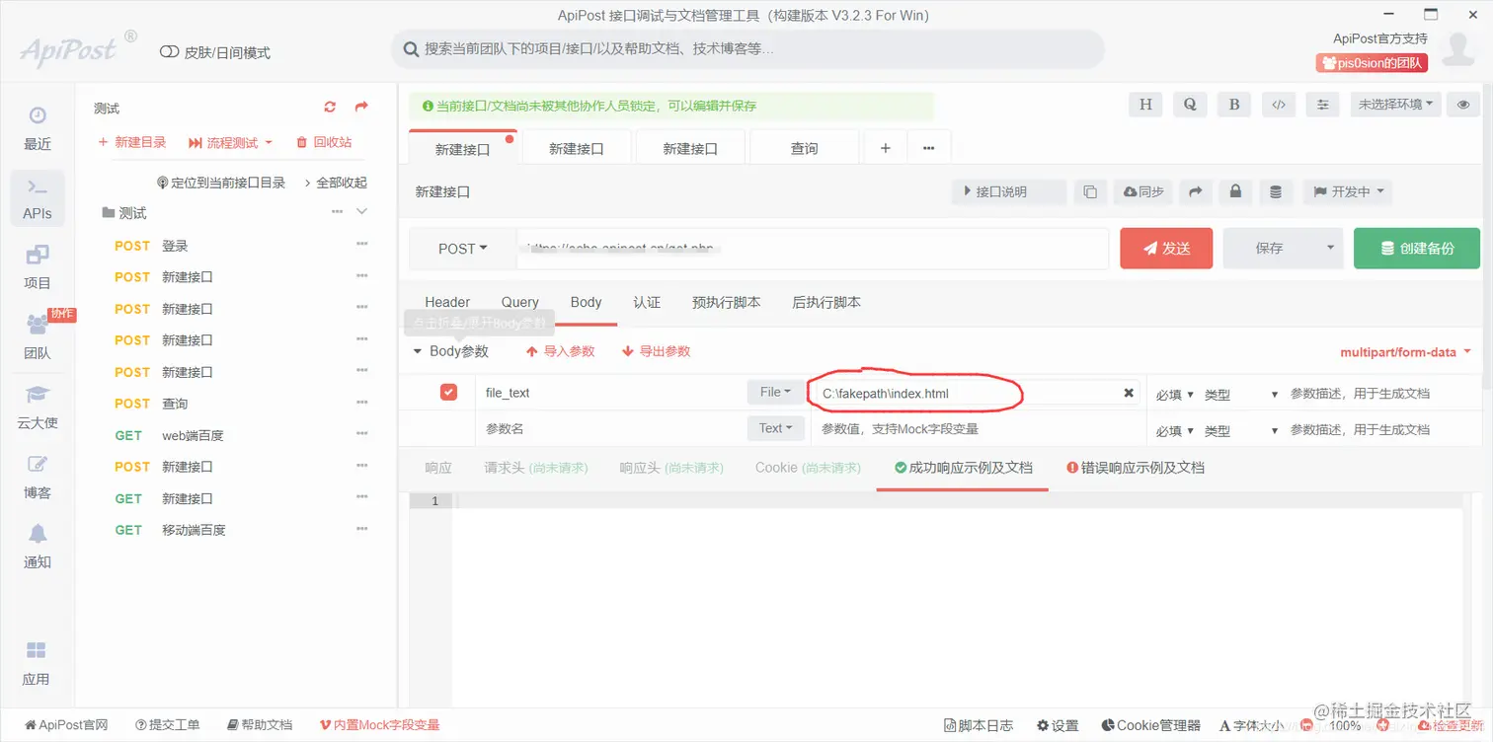Add a new tab with plus icon
This screenshot has width=1493, height=742.
click(x=886, y=148)
